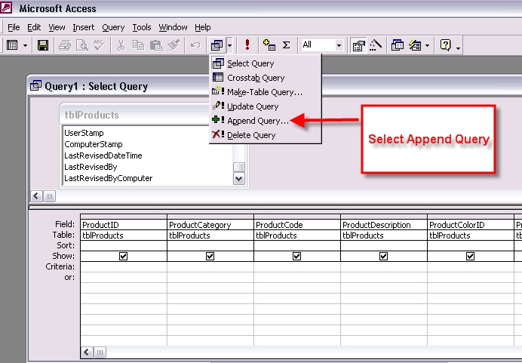Select UserStamp field in tblProducts list
Viewport: 522px width, 363px height.
point(84,133)
